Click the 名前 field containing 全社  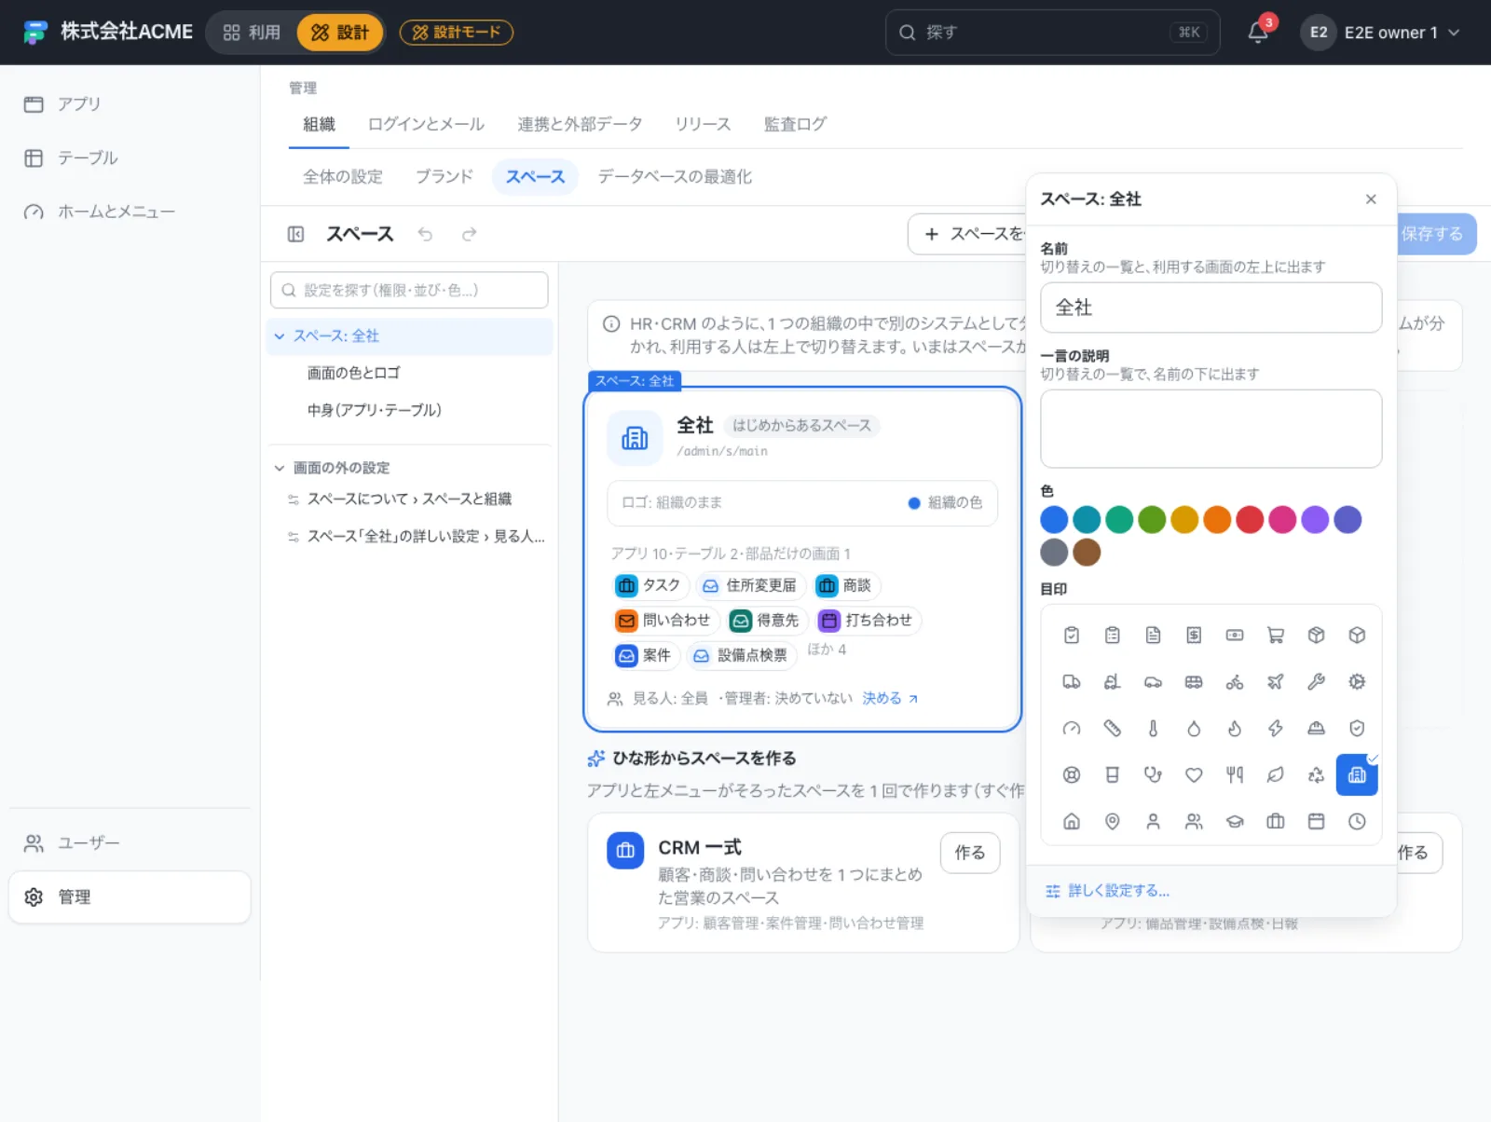(x=1211, y=308)
